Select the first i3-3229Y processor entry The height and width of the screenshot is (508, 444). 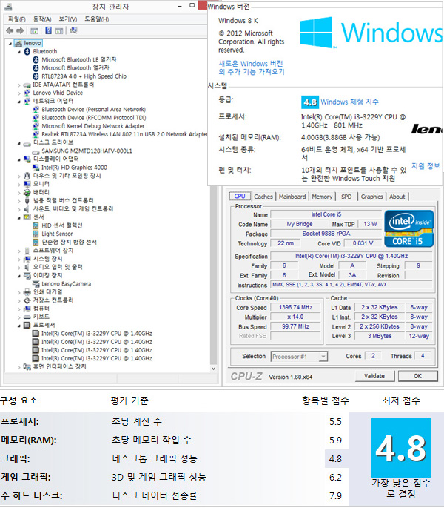click(97, 334)
